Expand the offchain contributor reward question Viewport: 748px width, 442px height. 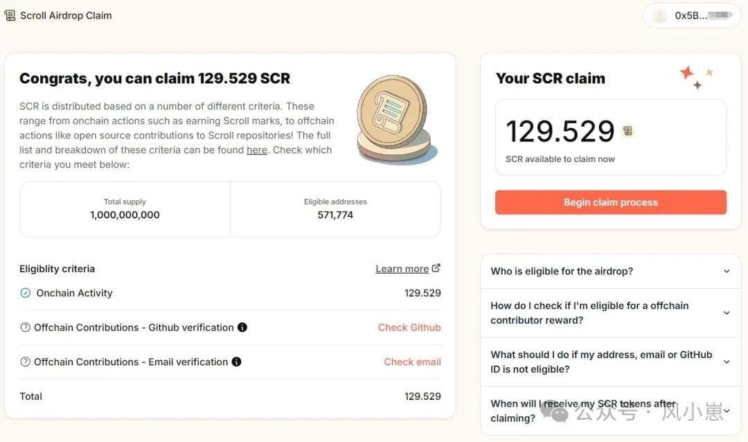611,312
